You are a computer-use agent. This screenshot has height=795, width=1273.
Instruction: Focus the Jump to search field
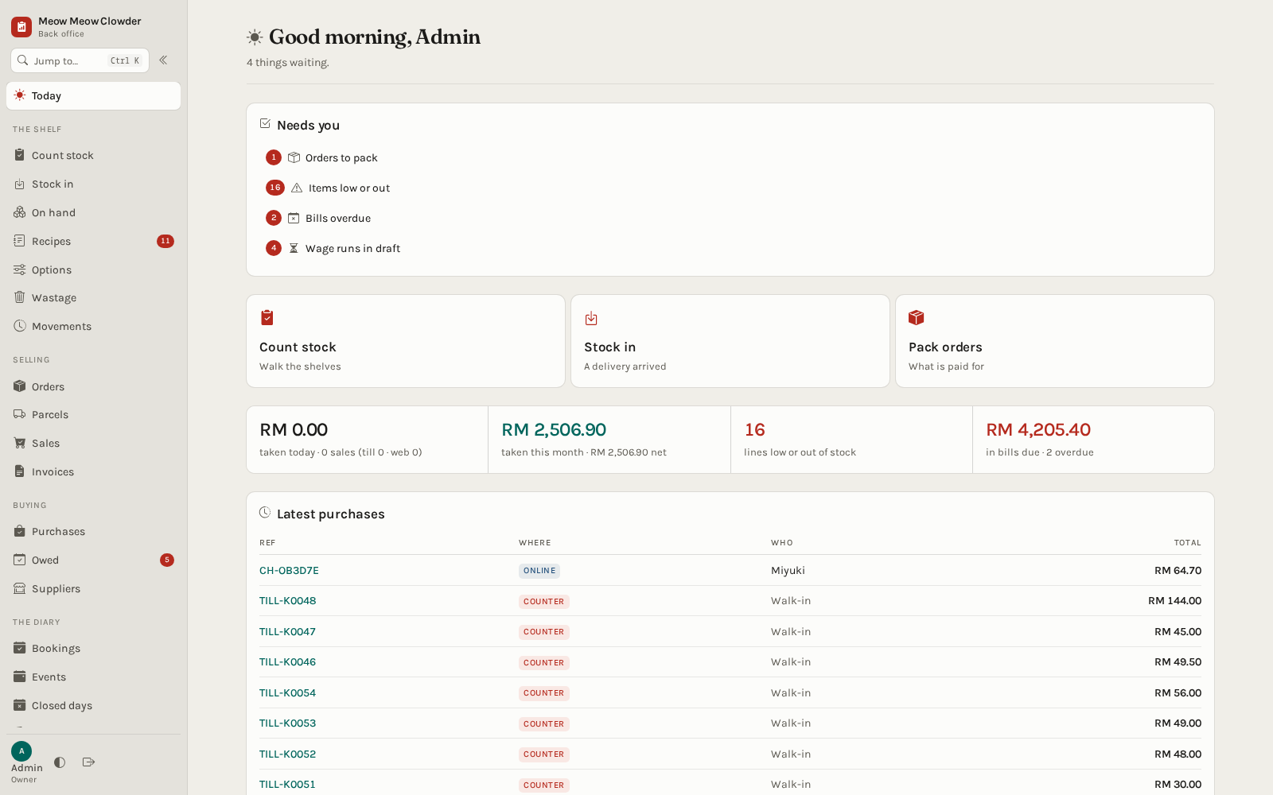click(x=80, y=60)
